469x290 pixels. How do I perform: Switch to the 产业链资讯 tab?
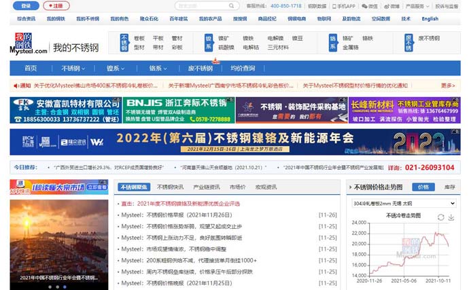(207, 187)
